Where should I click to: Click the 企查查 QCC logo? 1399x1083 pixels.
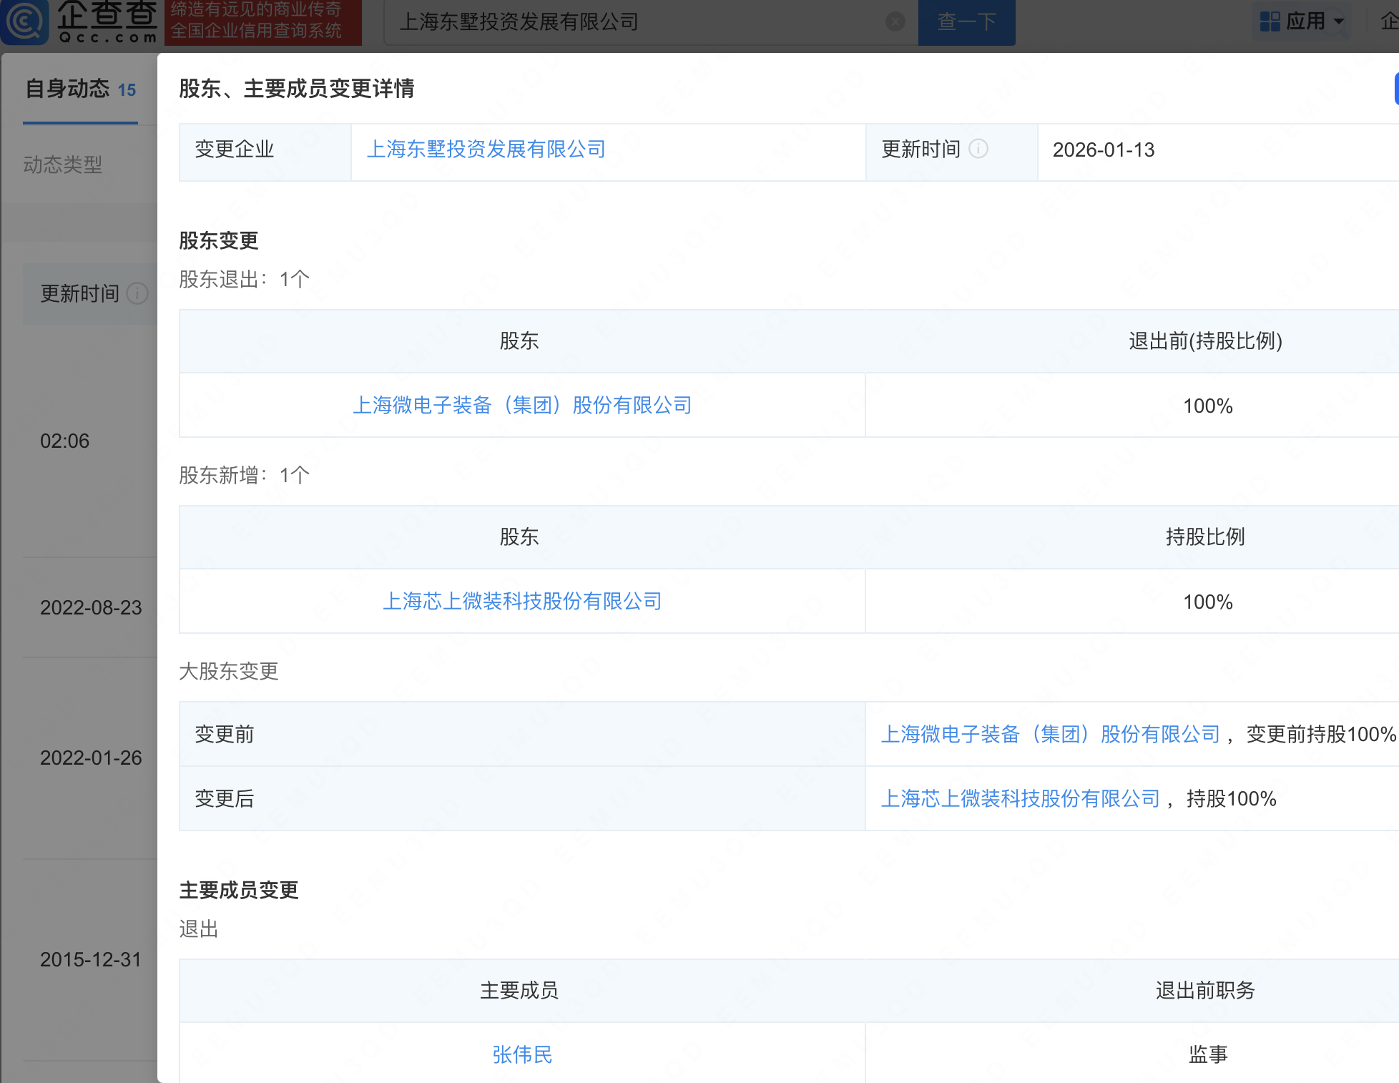click(x=80, y=21)
